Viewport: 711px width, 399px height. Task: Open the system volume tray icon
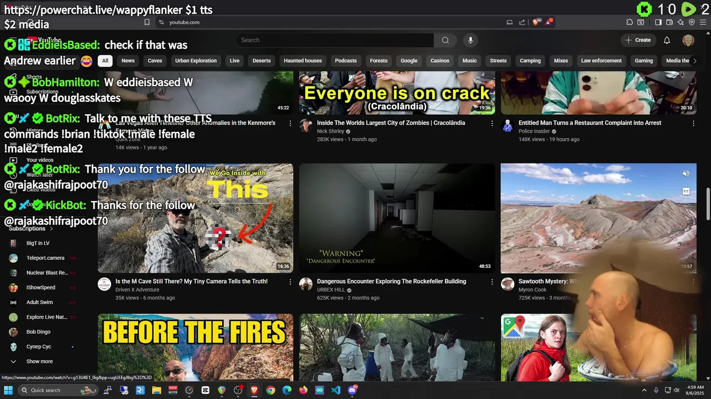pos(678,390)
